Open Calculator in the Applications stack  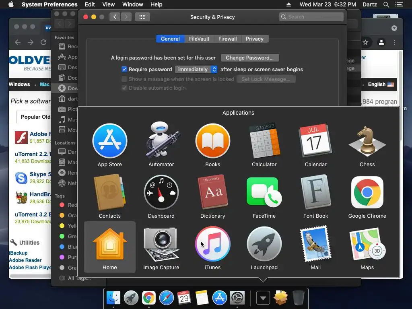pos(264,140)
